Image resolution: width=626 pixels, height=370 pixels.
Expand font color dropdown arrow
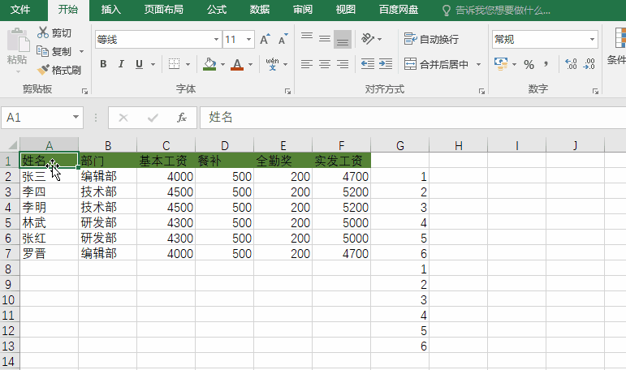click(250, 64)
